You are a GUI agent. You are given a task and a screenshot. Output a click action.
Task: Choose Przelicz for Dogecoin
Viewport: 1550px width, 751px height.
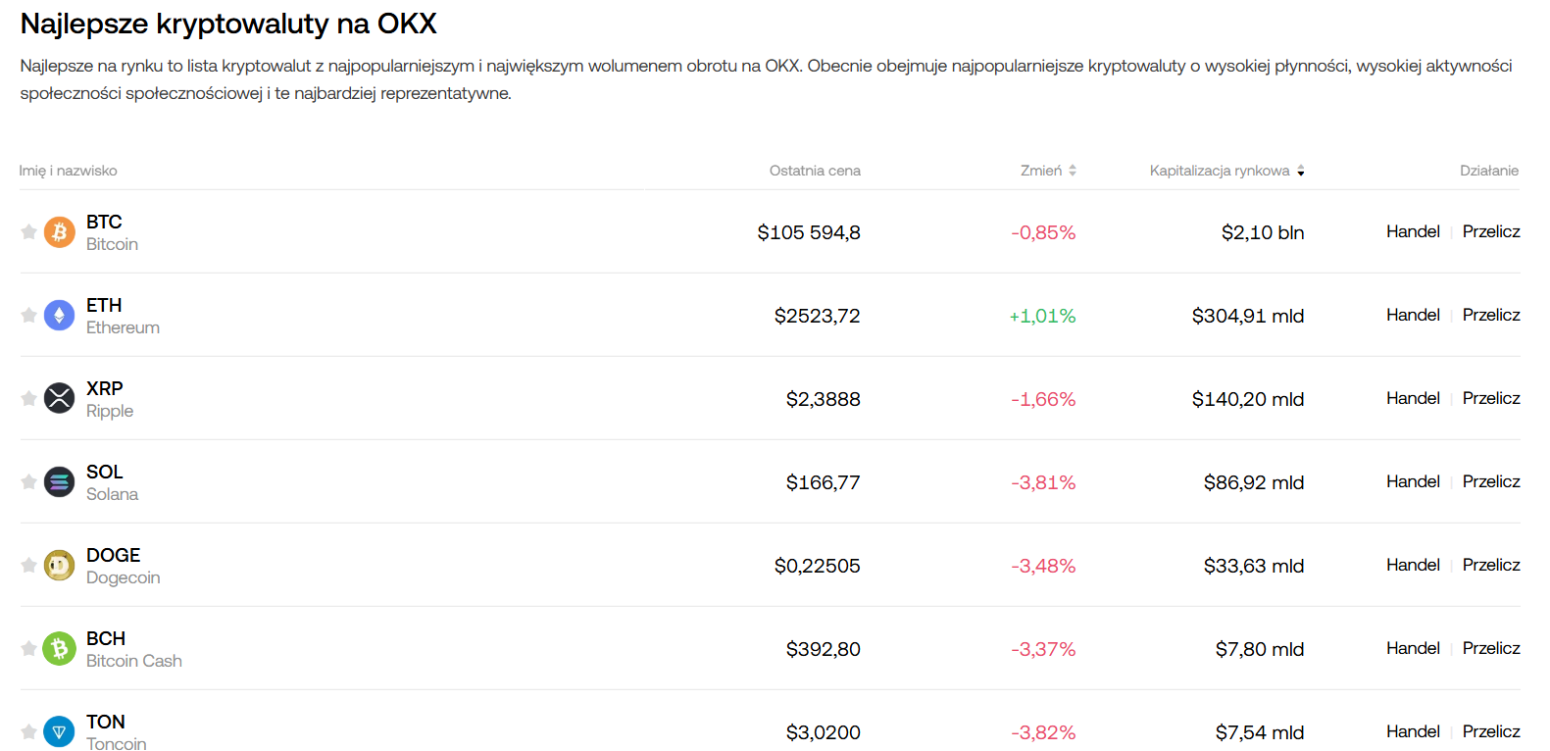click(1491, 565)
